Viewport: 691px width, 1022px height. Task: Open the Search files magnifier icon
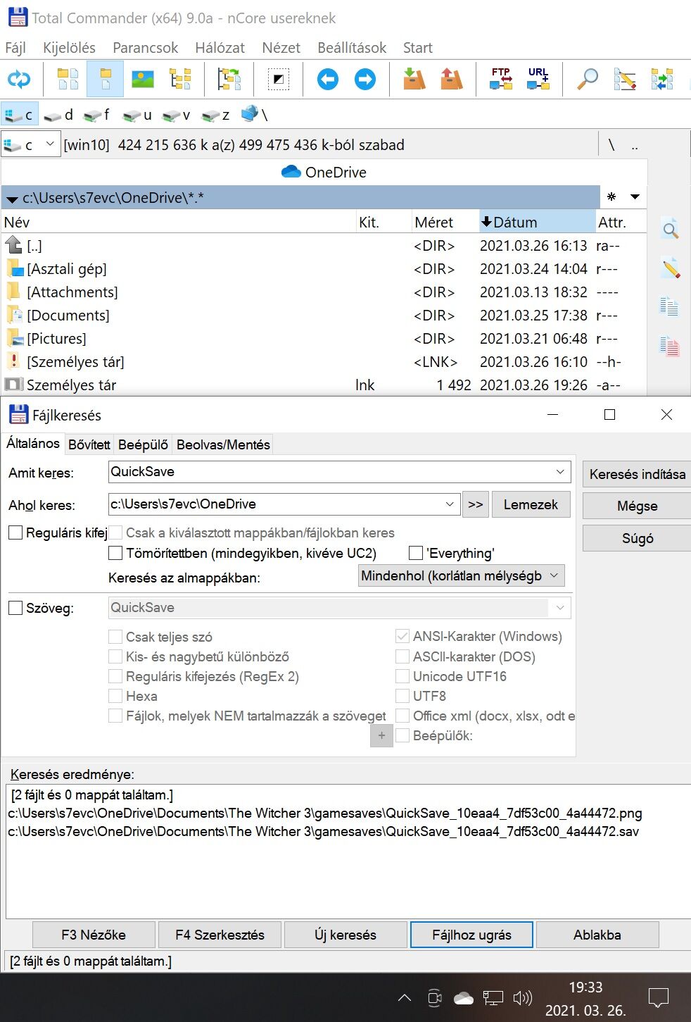point(588,79)
